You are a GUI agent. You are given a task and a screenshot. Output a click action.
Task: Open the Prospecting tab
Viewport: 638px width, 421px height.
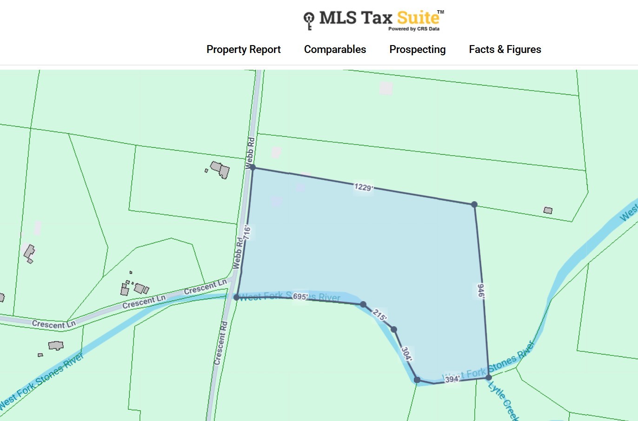pyautogui.click(x=418, y=49)
